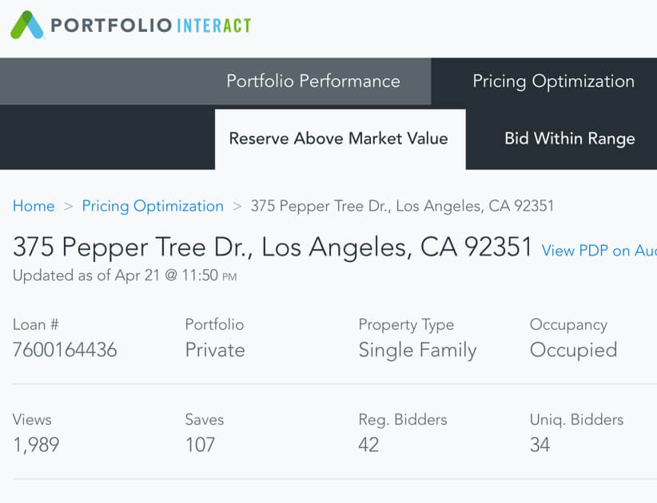Click the address text in the breadcrumb
657x503 pixels.
(402, 206)
